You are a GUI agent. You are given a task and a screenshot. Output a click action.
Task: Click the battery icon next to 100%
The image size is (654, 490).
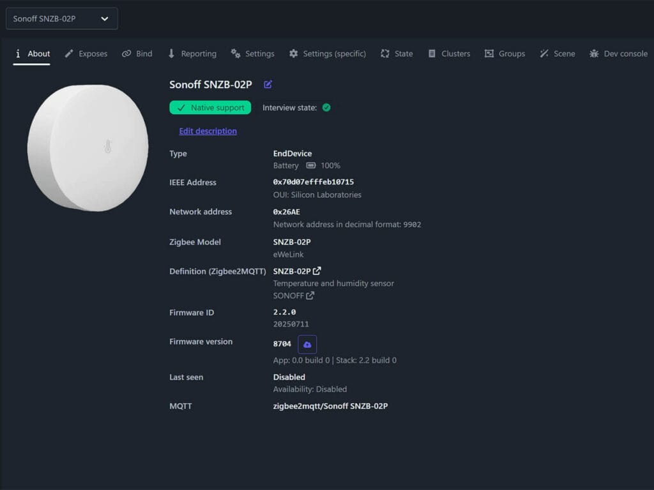tap(311, 165)
